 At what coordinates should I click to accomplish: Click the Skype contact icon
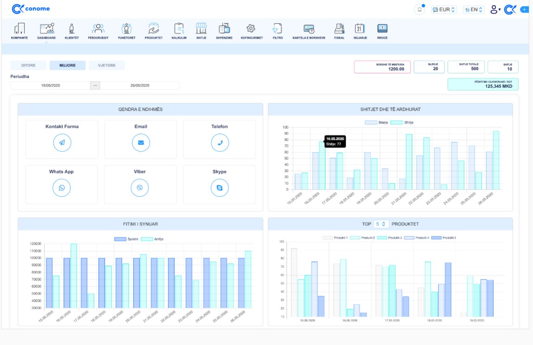[219, 188]
